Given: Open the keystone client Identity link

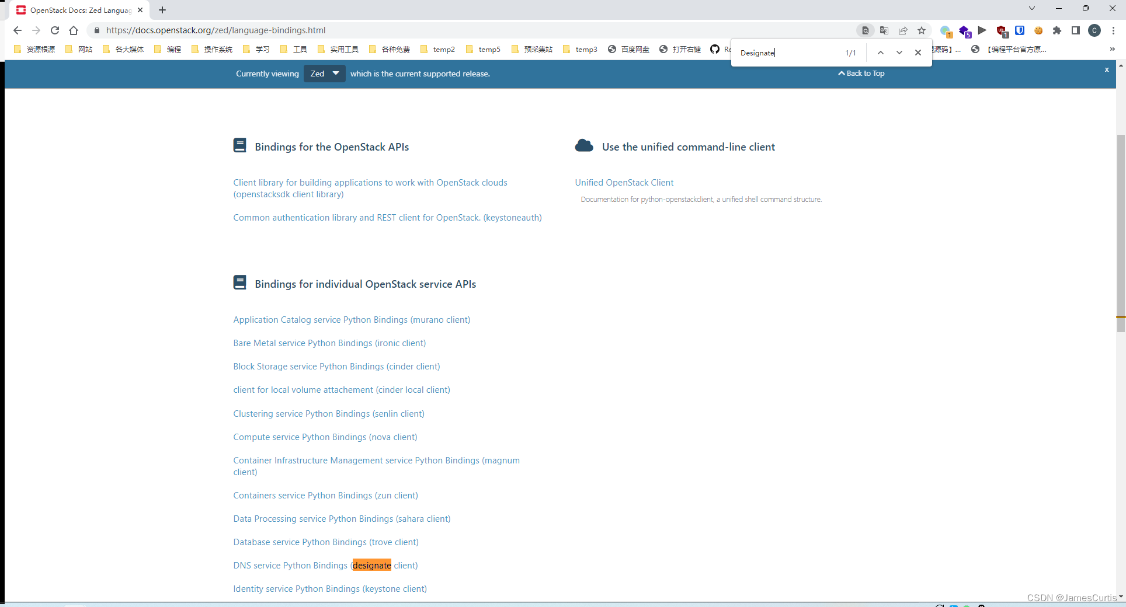Looking at the screenshot, I should [x=330, y=588].
